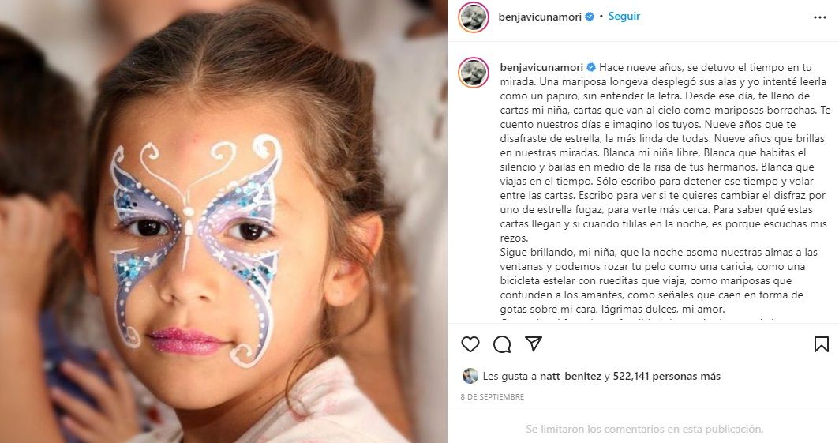Click the header profile avatar
Screen dimensions: 839x443
474,17
